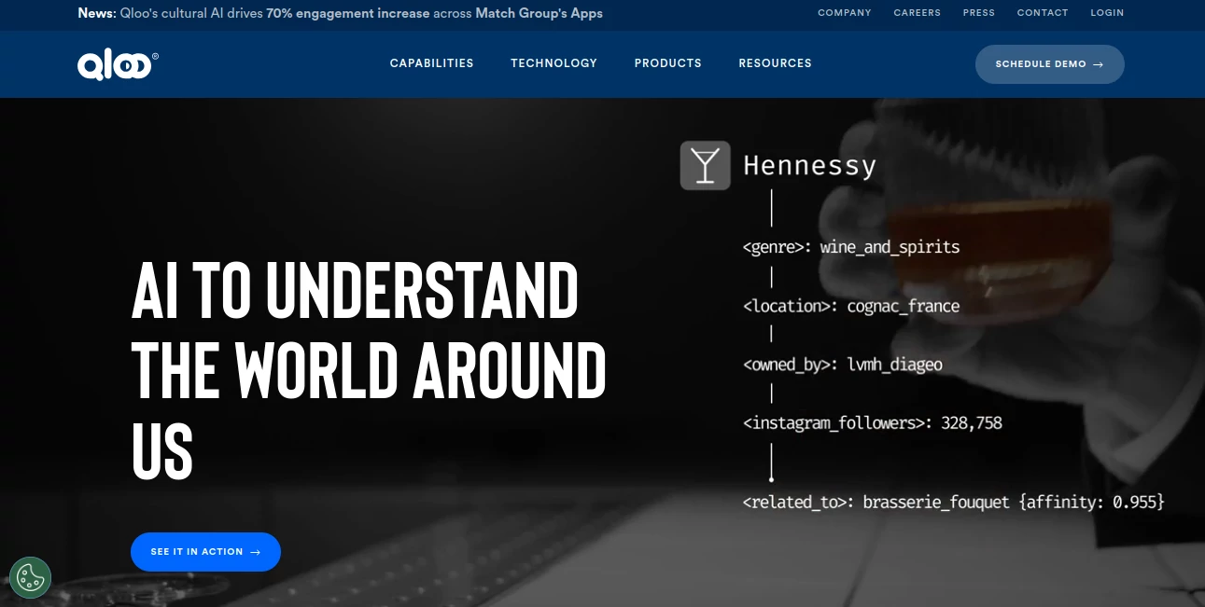Open the Contact link
The height and width of the screenshot is (607, 1205).
tap(1043, 13)
